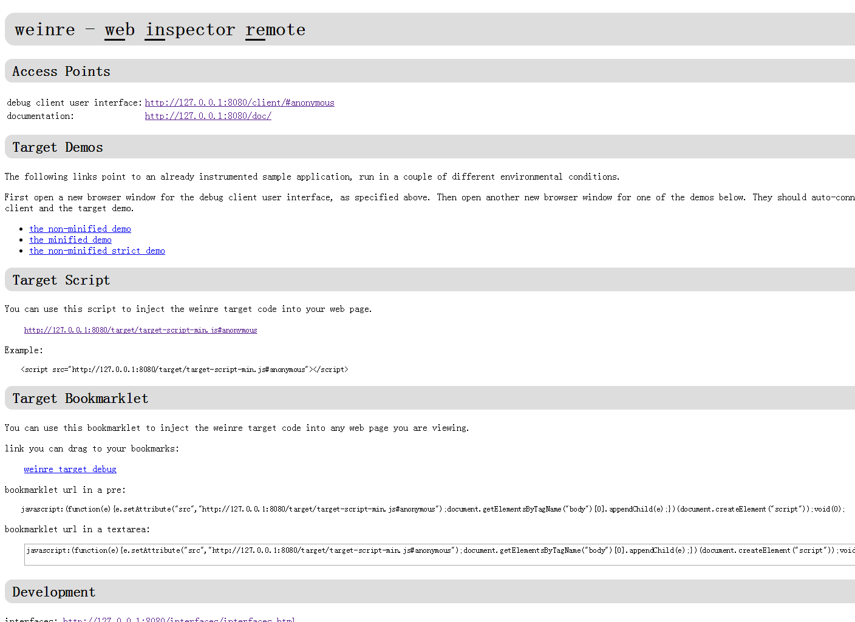Open the minified demo link

[x=70, y=240]
